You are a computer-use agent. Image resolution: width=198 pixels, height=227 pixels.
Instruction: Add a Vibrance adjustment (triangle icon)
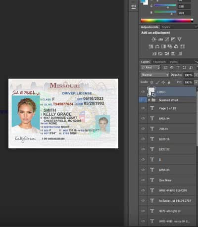click(179, 39)
